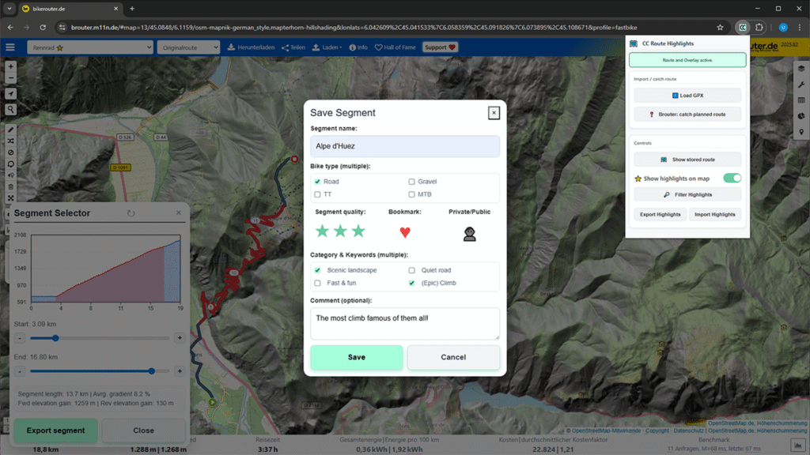This screenshot has width=810, height=455.
Task: Click the Save button in dialog
Action: [x=356, y=357]
